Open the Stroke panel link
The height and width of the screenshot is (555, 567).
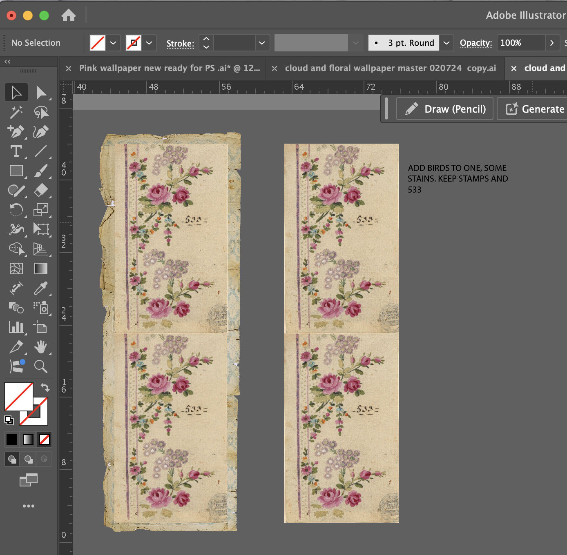180,44
